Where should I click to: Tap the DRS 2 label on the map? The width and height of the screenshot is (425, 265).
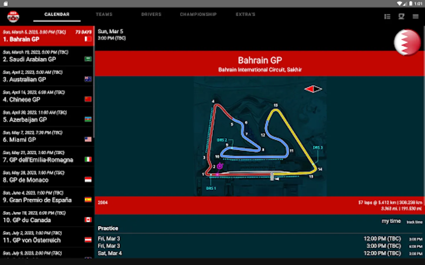point(222,140)
